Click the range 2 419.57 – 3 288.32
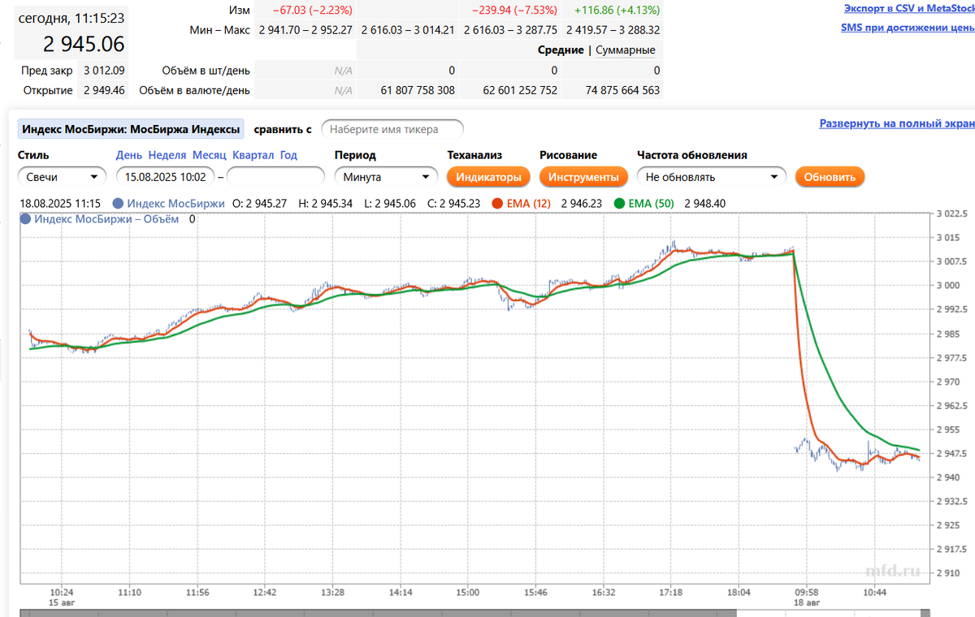 [x=613, y=30]
